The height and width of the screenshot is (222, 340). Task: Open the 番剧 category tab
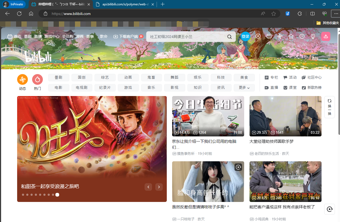pyautogui.click(x=59, y=78)
